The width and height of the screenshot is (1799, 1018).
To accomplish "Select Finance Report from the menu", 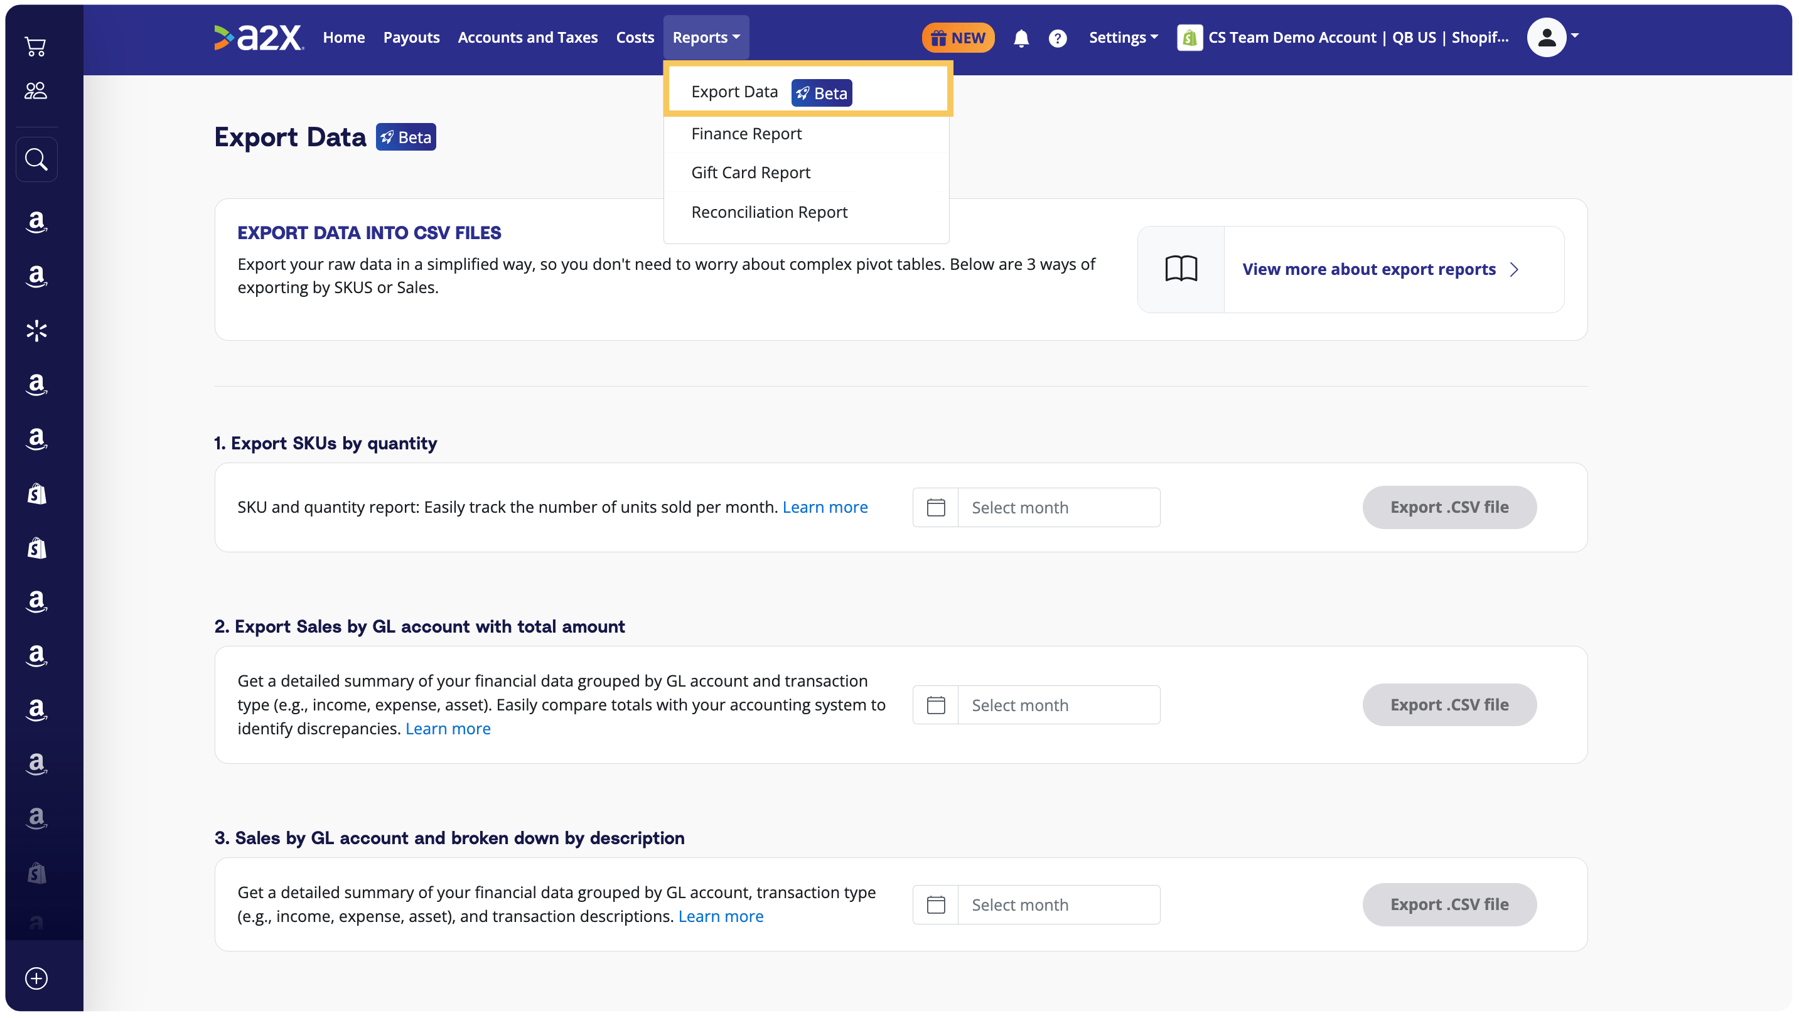I will click(746, 134).
